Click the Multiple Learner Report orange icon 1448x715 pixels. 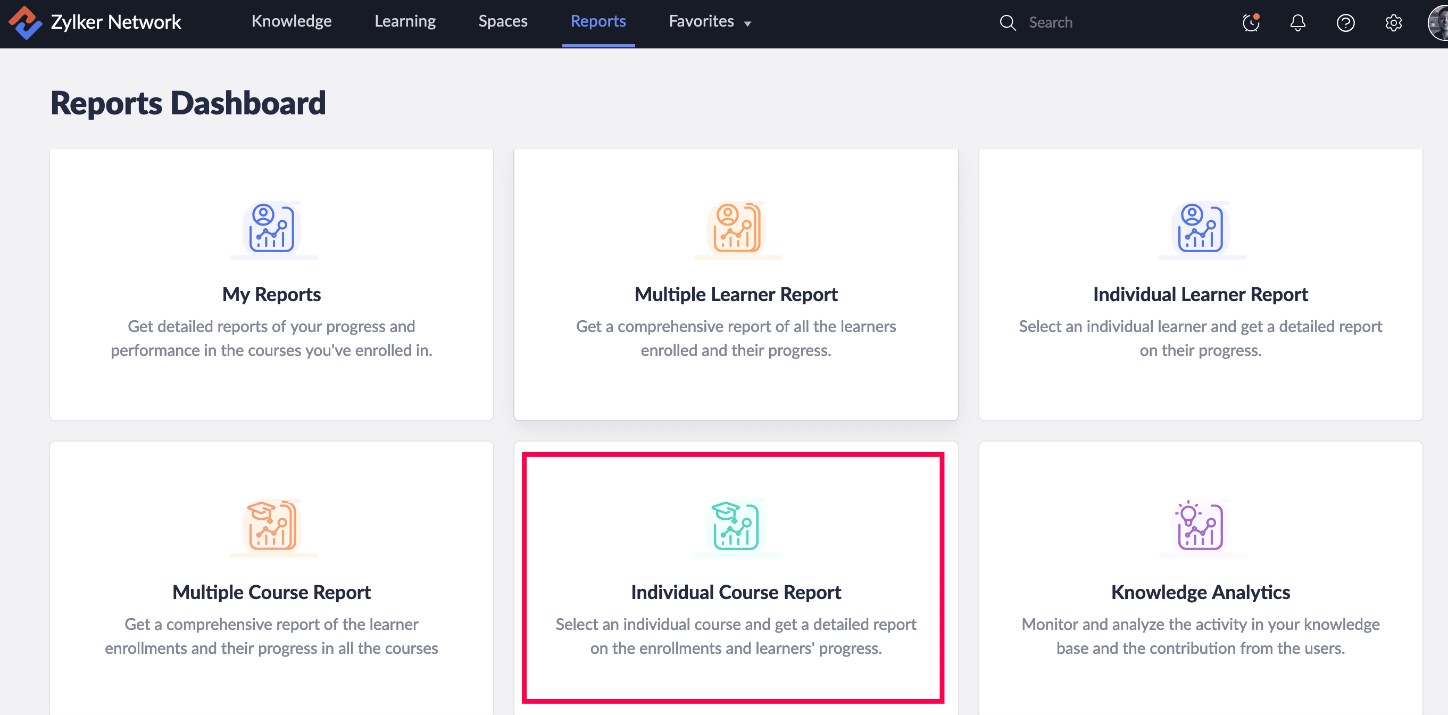[736, 228]
